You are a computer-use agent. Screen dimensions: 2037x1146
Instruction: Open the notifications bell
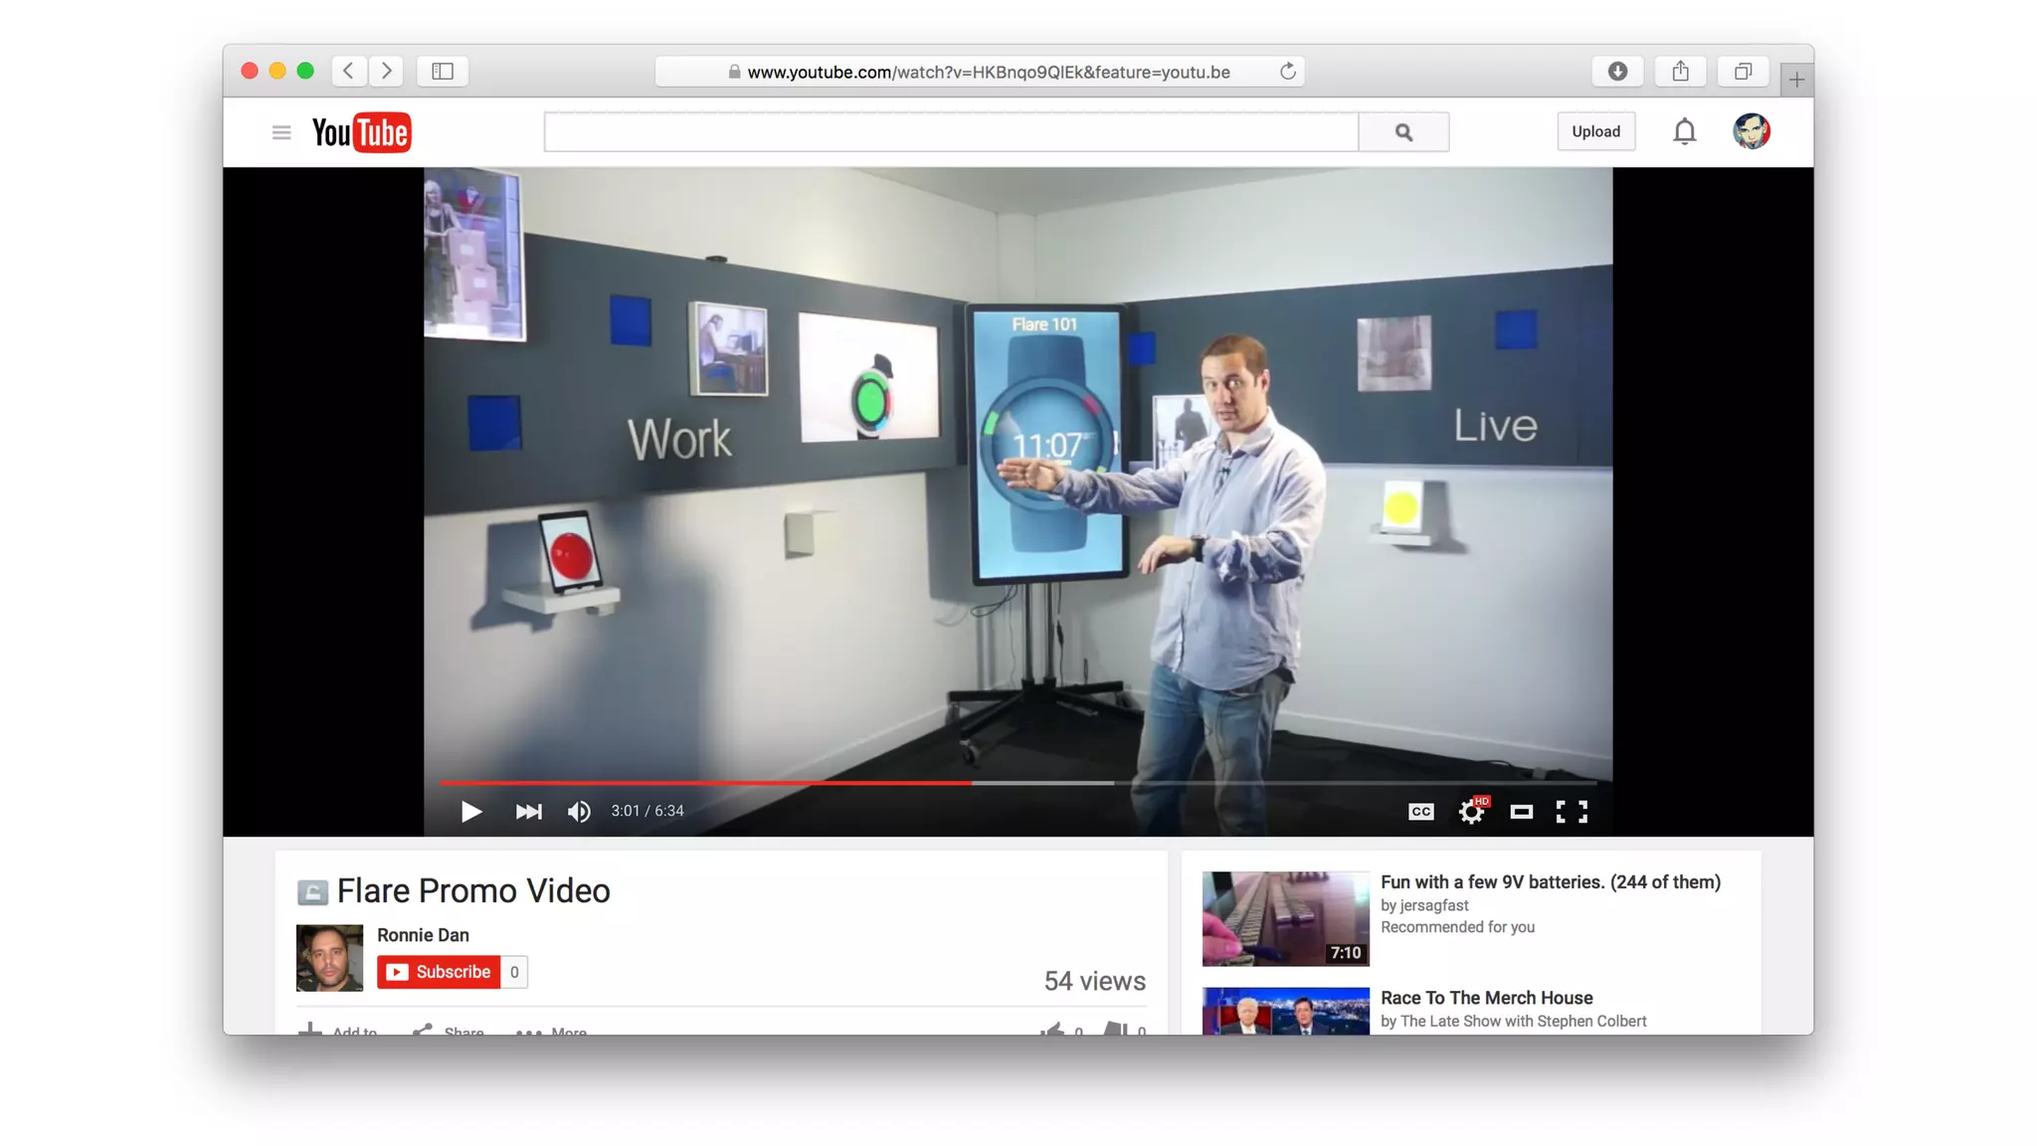pos(1684,131)
